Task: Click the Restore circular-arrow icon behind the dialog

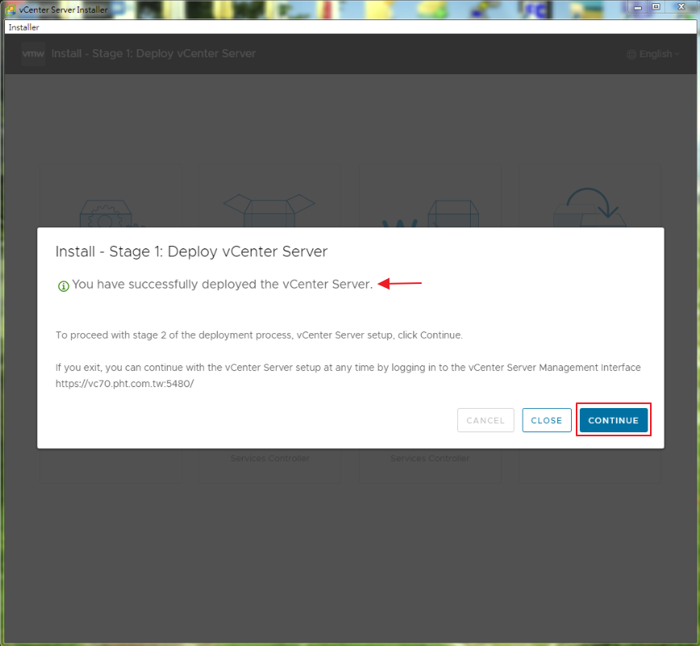Action: [590, 207]
